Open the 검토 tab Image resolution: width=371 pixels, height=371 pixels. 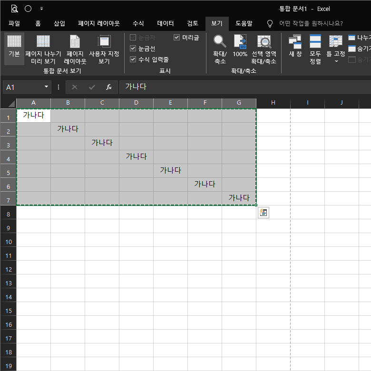pyautogui.click(x=193, y=23)
